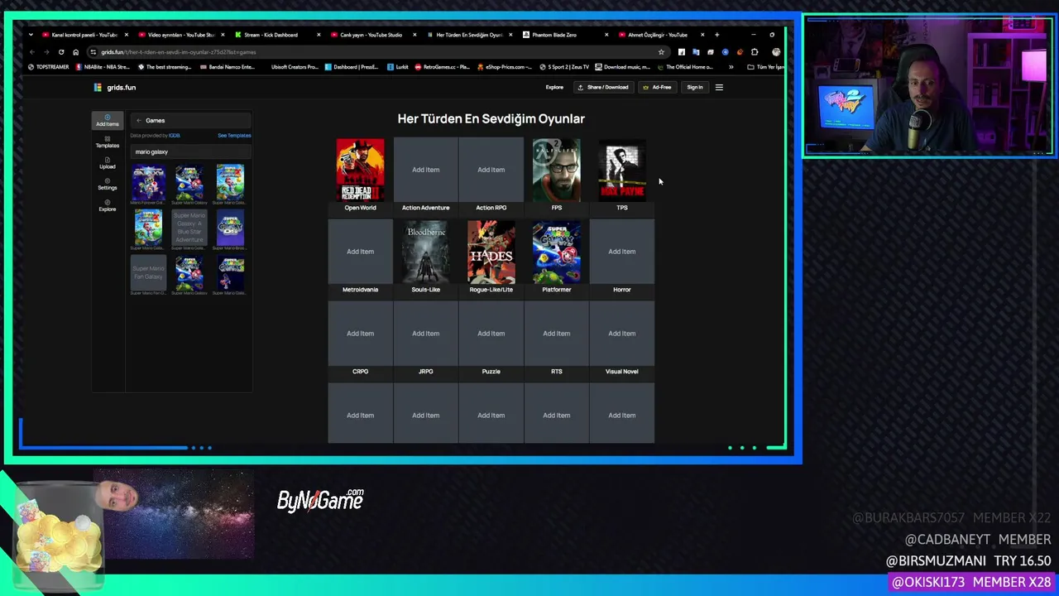The height and width of the screenshot is (596, 1059).
Task: View site information icon in address bar
Action: (93, 52)
